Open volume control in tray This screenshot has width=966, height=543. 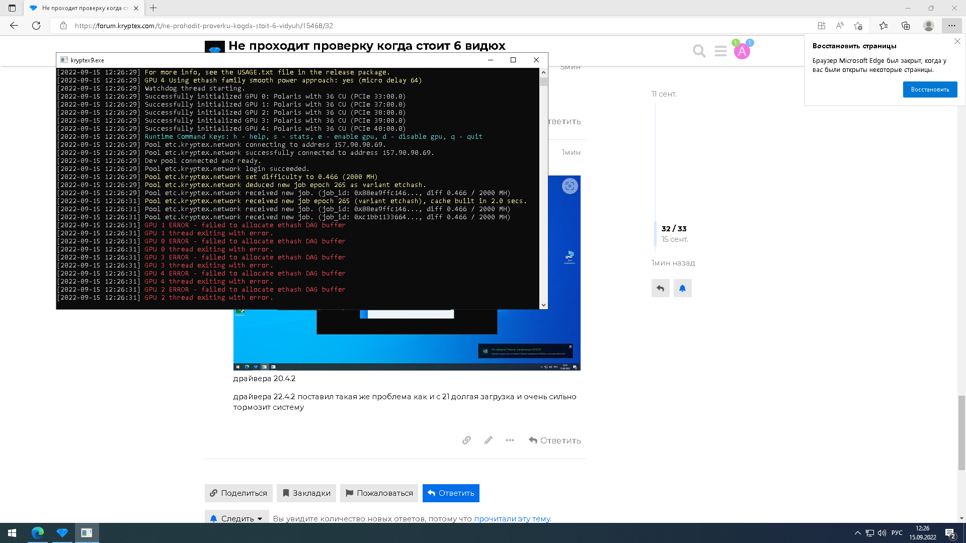(882, 533)
